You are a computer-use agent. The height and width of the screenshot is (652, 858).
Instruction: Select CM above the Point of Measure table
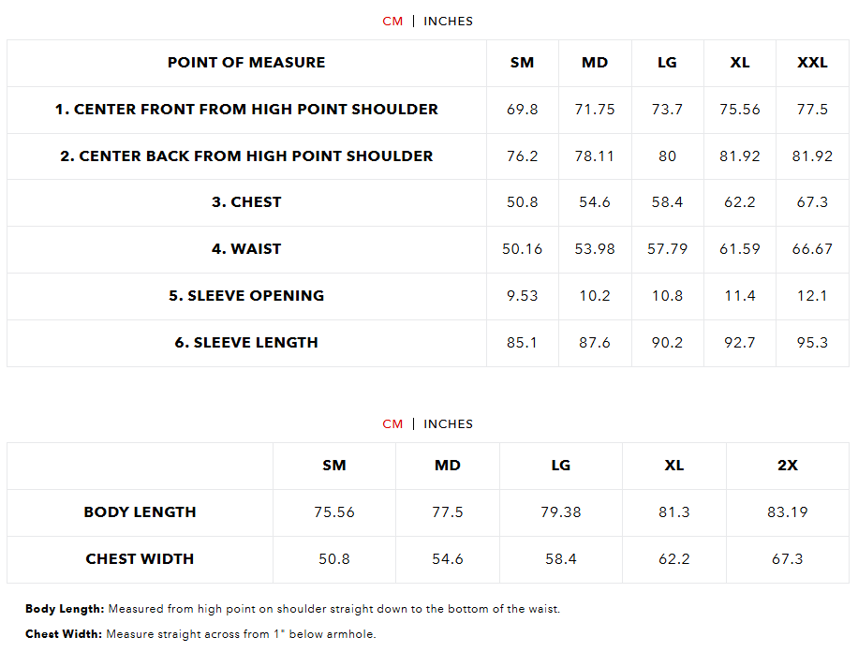(x=392, y=21)
